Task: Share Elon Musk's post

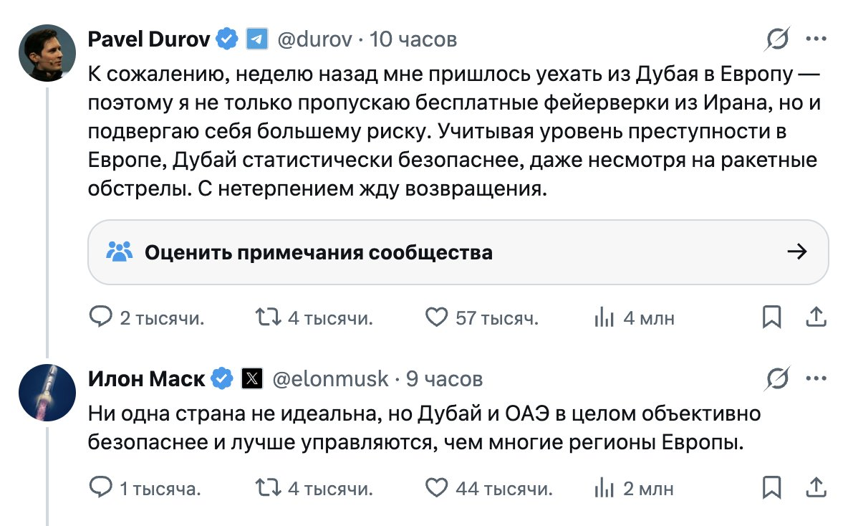Action: coord(816,488)
